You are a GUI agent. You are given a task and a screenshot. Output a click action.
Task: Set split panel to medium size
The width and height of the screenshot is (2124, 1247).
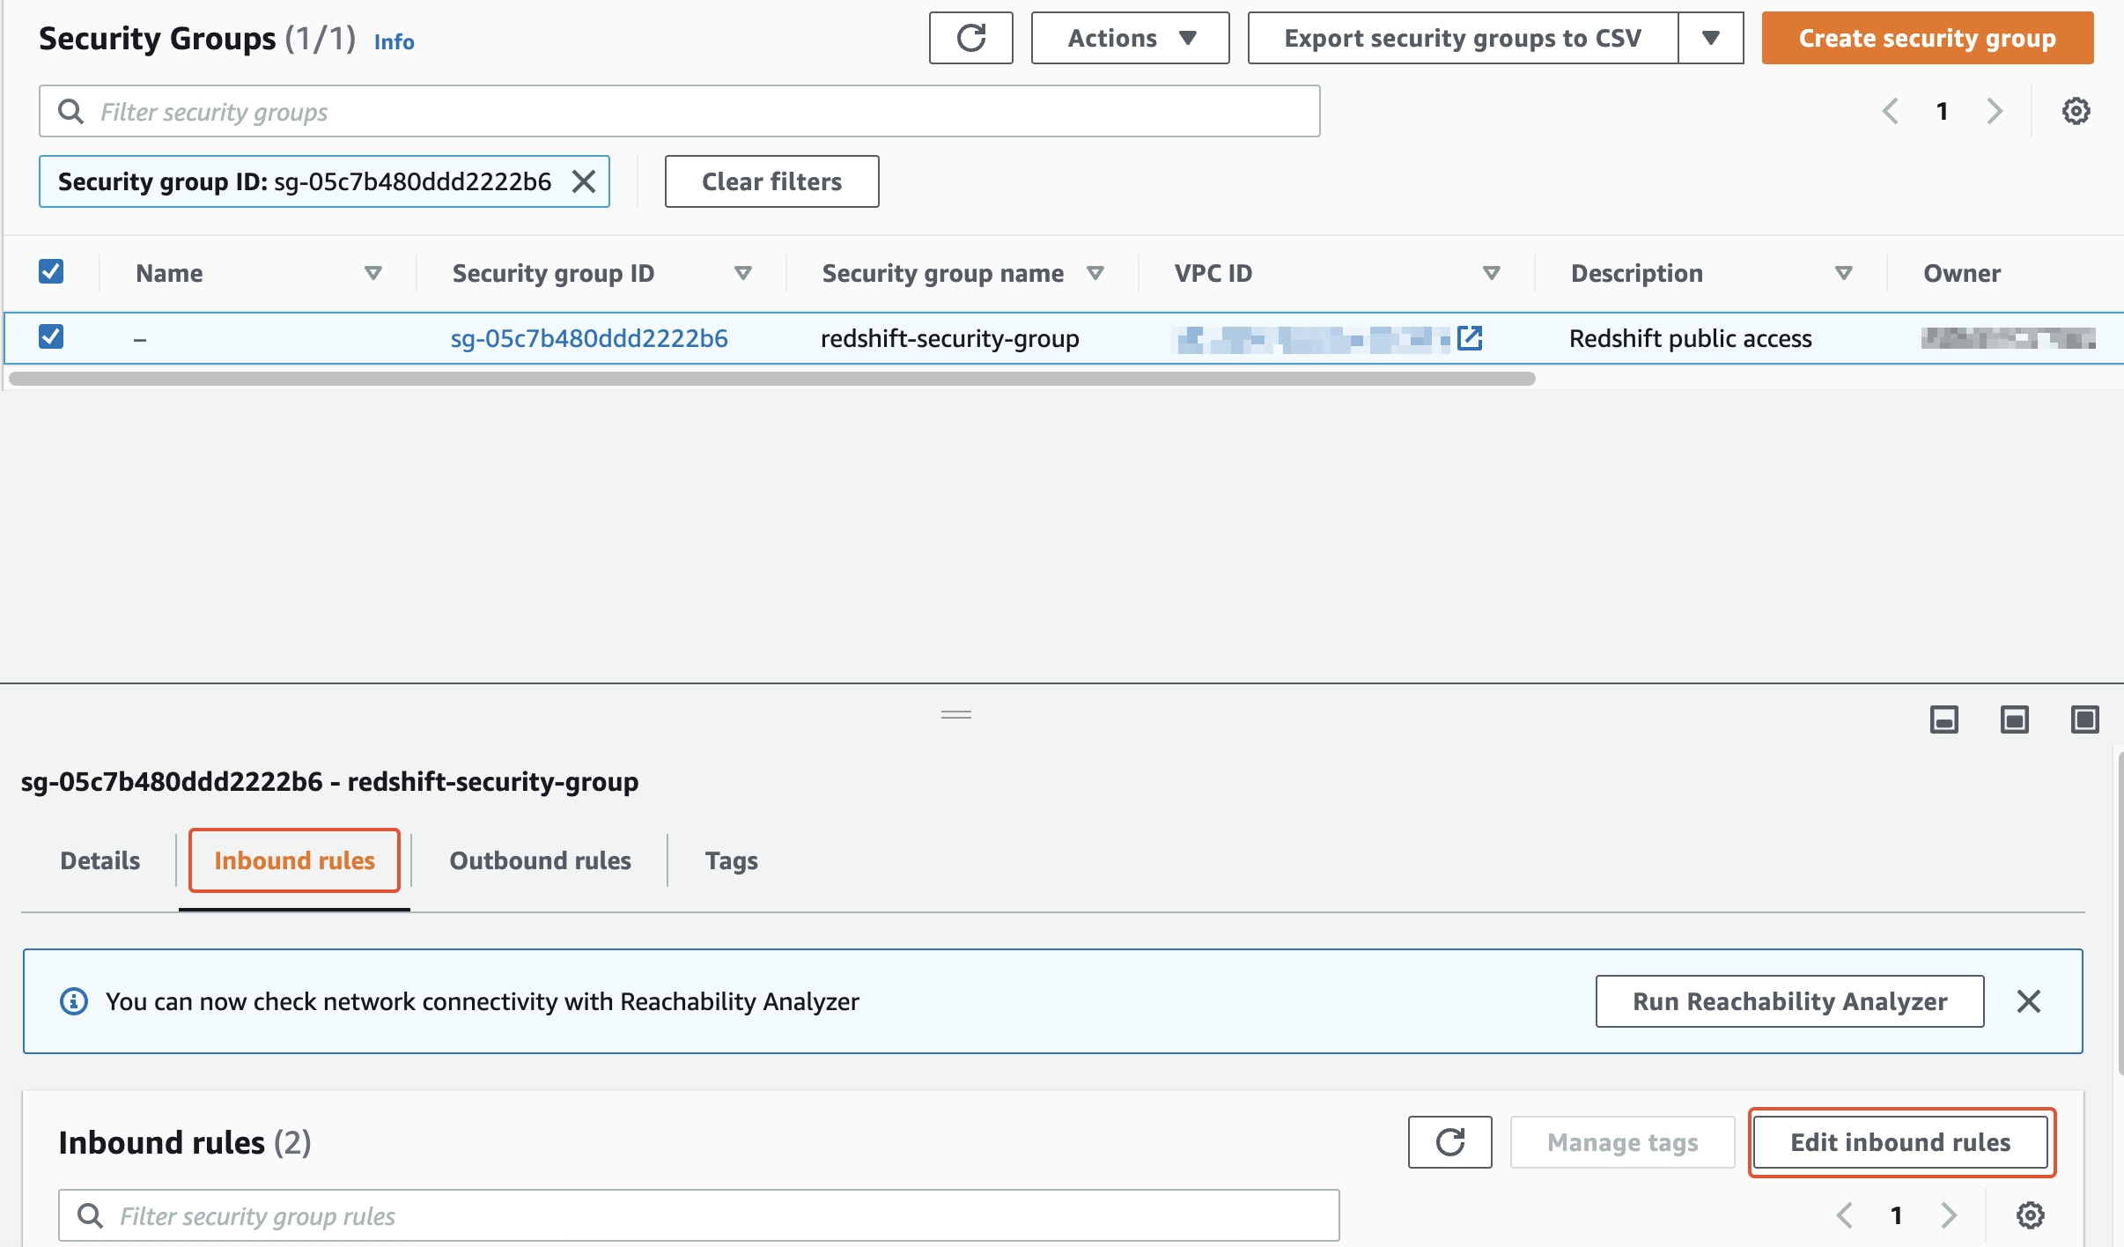pyautogui.click(x=2014, y=719)
